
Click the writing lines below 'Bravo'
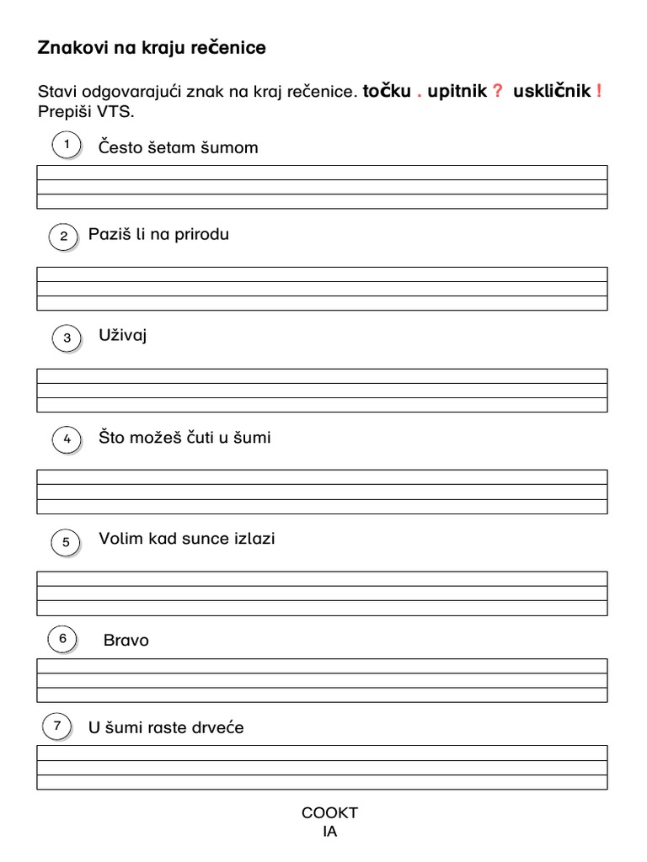tap(322, 680)
